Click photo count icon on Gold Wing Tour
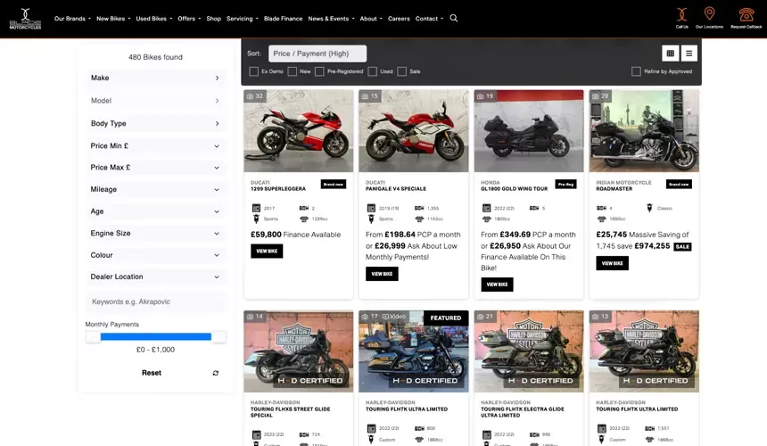The height and width of the screenshot is (446, 767). 481,96
